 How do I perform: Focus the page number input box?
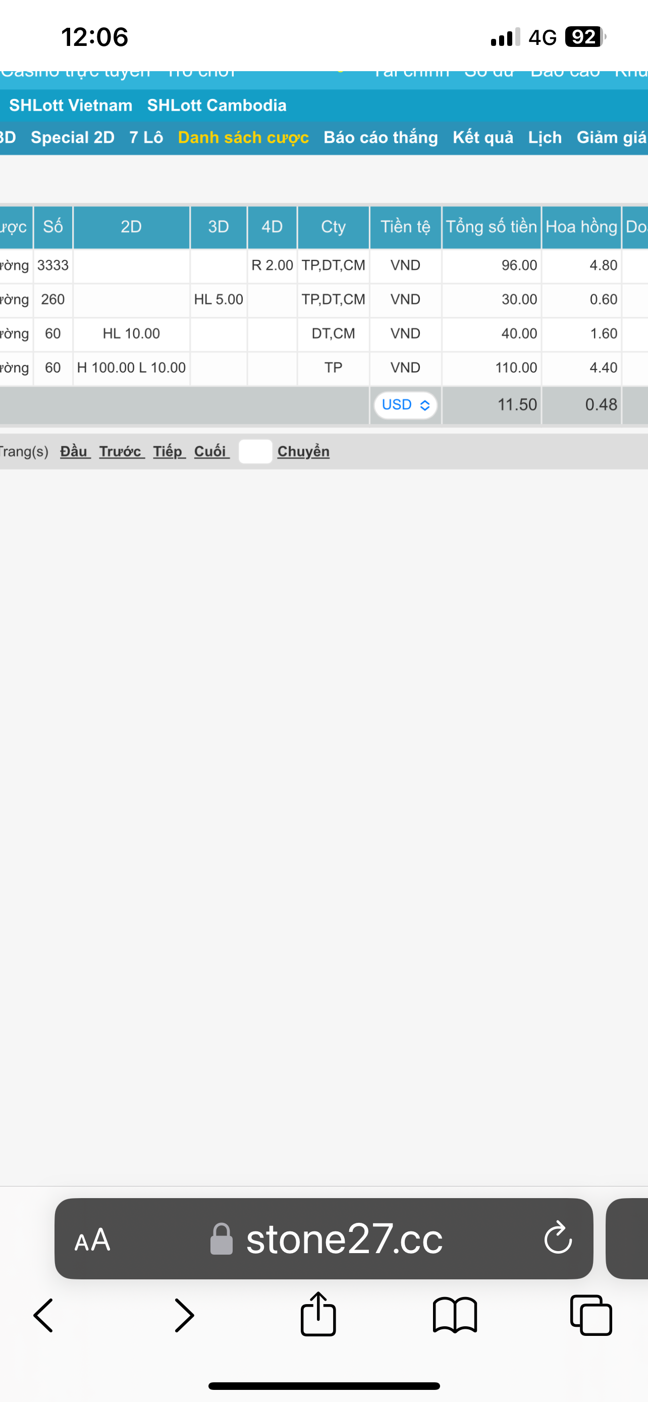tap(255, 451)
